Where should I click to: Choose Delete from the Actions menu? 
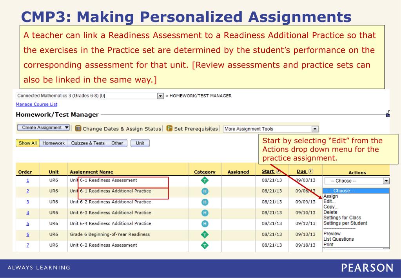[330, 212]
